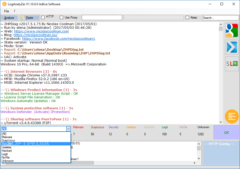Click the lower pane scrollbar down arrow

pos(199,159)
